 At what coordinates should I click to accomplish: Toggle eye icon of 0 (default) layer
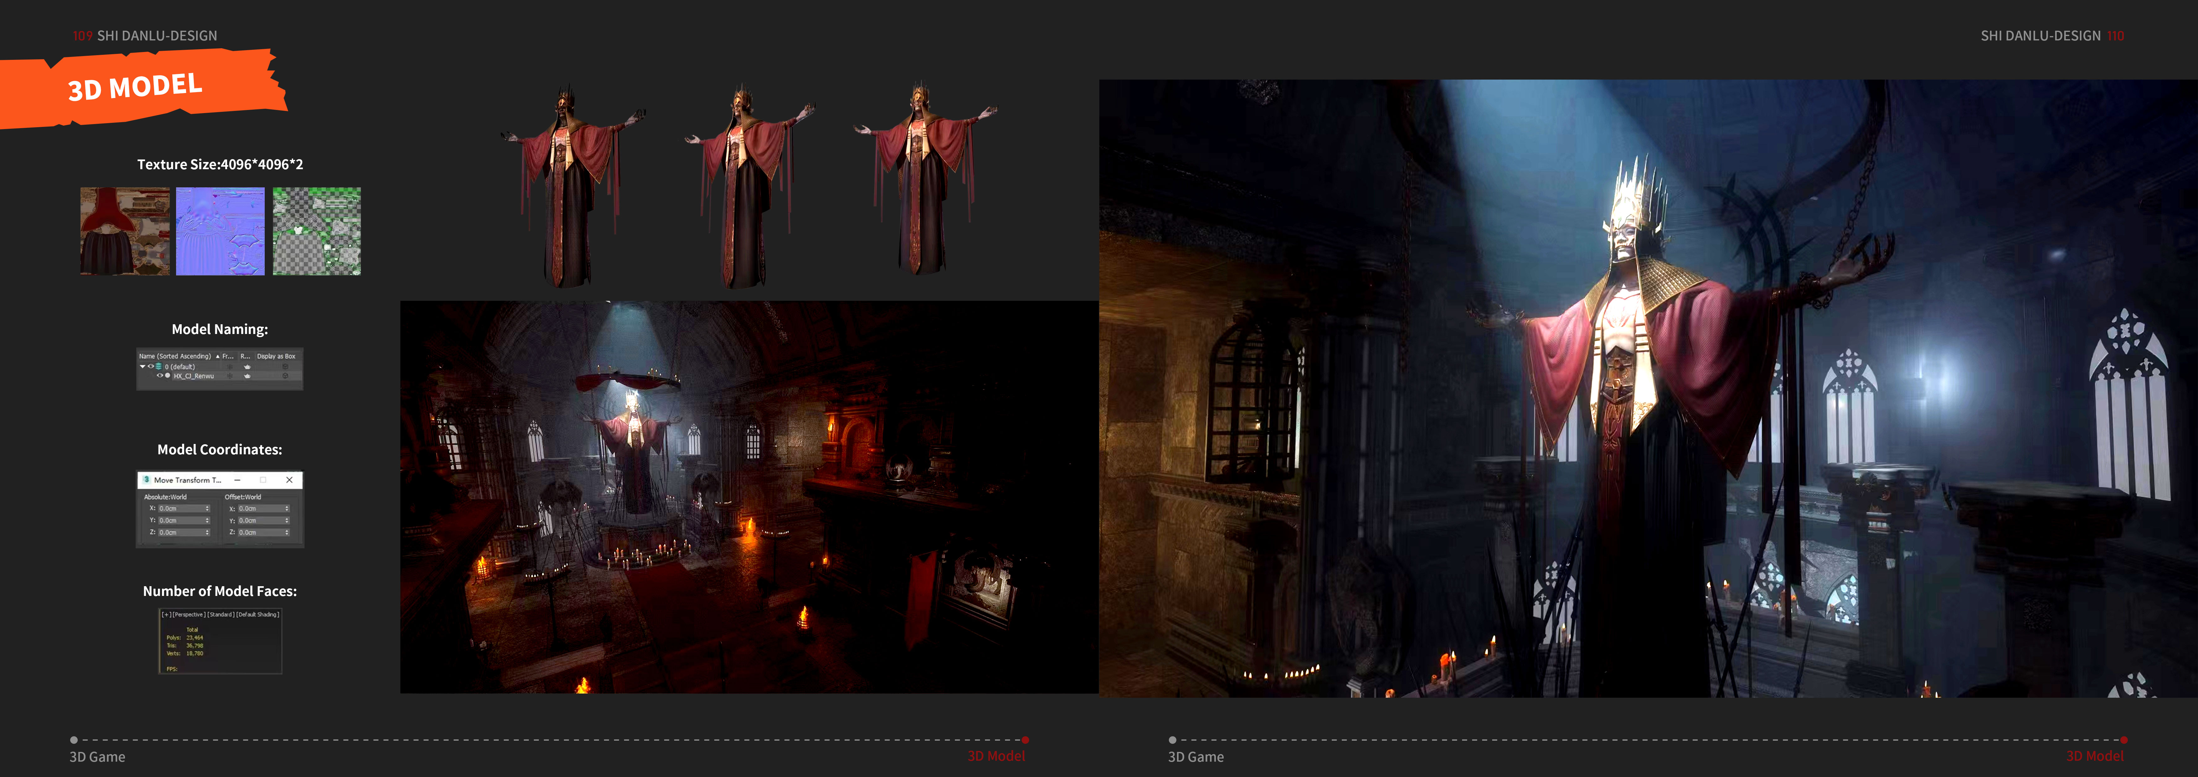point(151,367)
